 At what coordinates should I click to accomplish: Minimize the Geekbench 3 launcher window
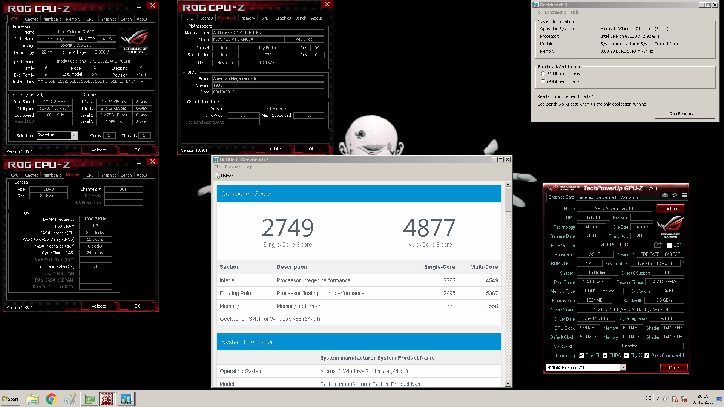(701, 5)
